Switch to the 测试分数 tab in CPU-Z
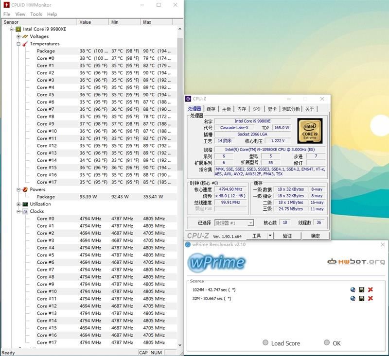Screen dimensions: 389x356 click(x=291, y=109)
